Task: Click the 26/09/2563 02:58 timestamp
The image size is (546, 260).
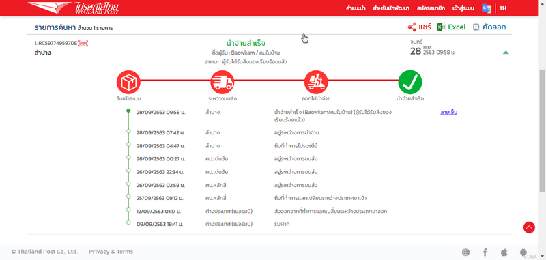Action: click(160, 185)
